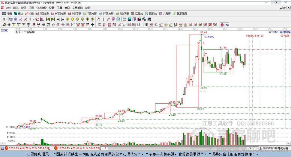Toggle the red-blue yin-yang icon
This screenshot has height=157, width=291.
click(x=222, y=25)
